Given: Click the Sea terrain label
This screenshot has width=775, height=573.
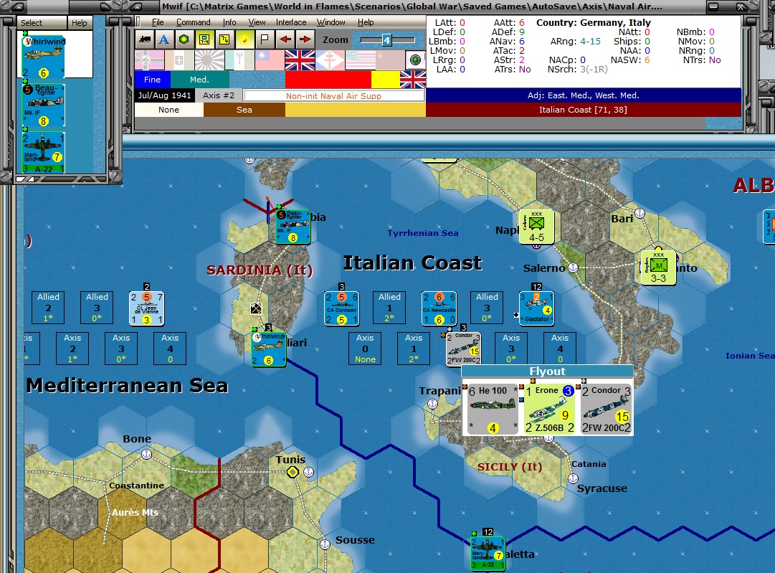Looking at the screenshot, I should coord(244,110).
